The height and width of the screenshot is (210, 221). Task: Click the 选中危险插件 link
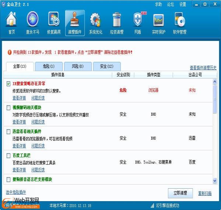coord(16,192)
